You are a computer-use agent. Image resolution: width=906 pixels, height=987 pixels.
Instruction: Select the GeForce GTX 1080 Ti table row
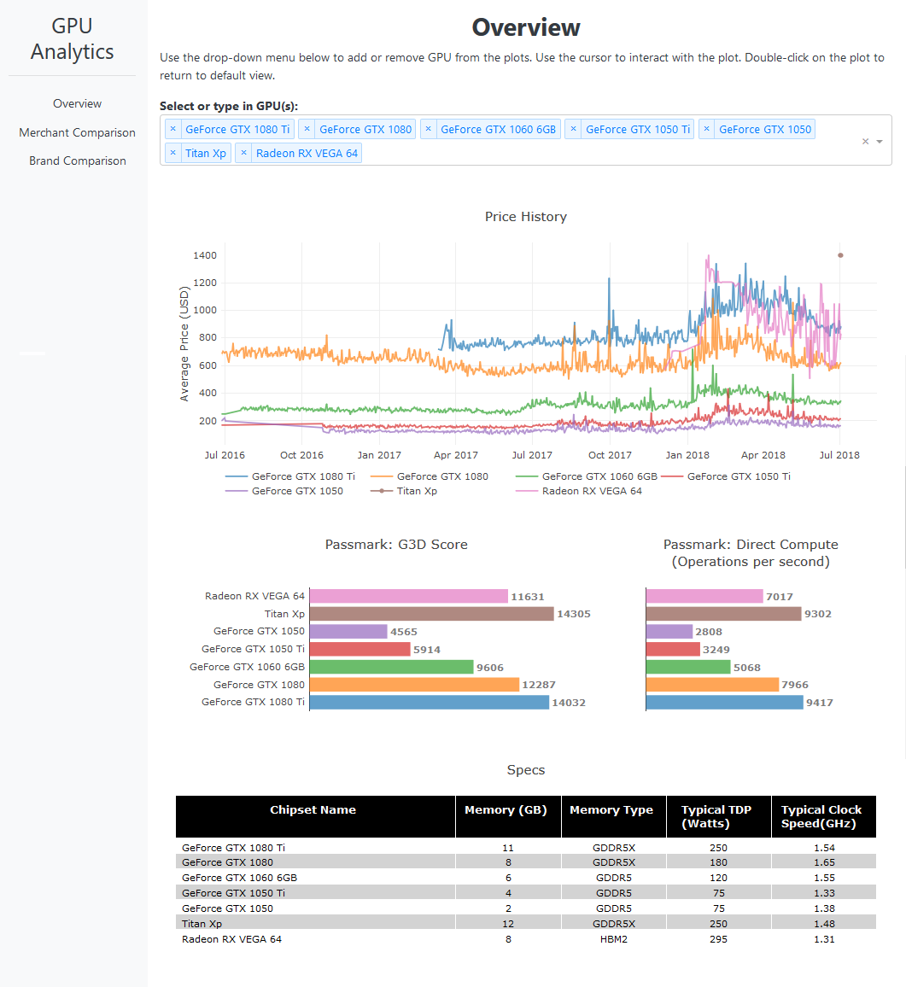pyautogui.click(x=526, y=848)
